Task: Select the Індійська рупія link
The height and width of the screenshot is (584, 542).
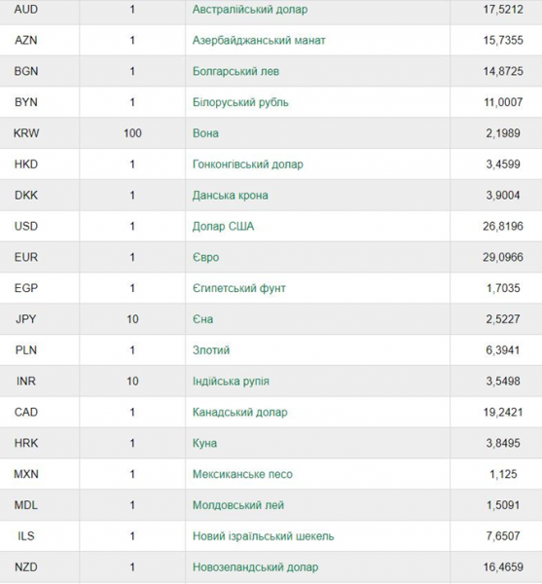Action: 231,381
